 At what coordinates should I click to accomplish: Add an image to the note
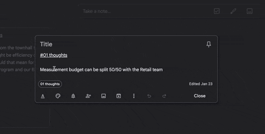point(103,96)
